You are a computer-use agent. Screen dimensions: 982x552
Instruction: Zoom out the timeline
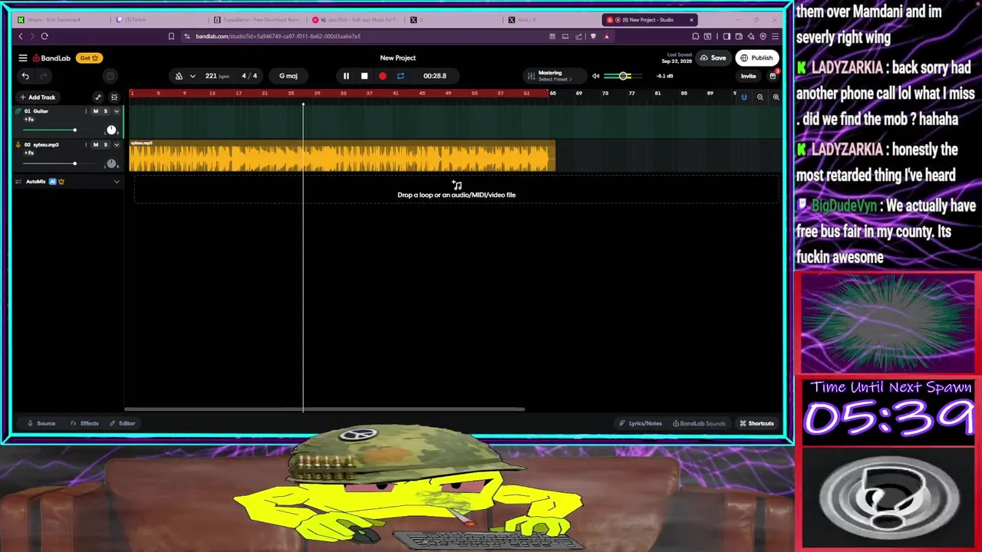(x=760, y=97)
